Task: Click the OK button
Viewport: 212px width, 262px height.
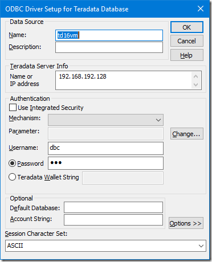Action: (x=187, y=27)
